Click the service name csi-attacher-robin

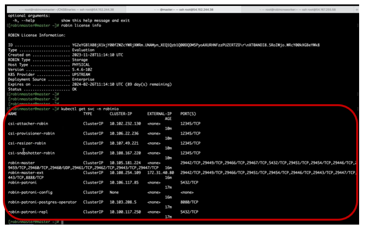[x=28, y=123]
